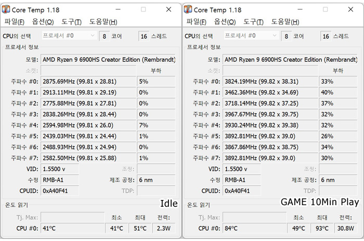Select 2913.11MHz frequency #1 value
This screenshot has width=364, height=241.
(88, 92)
